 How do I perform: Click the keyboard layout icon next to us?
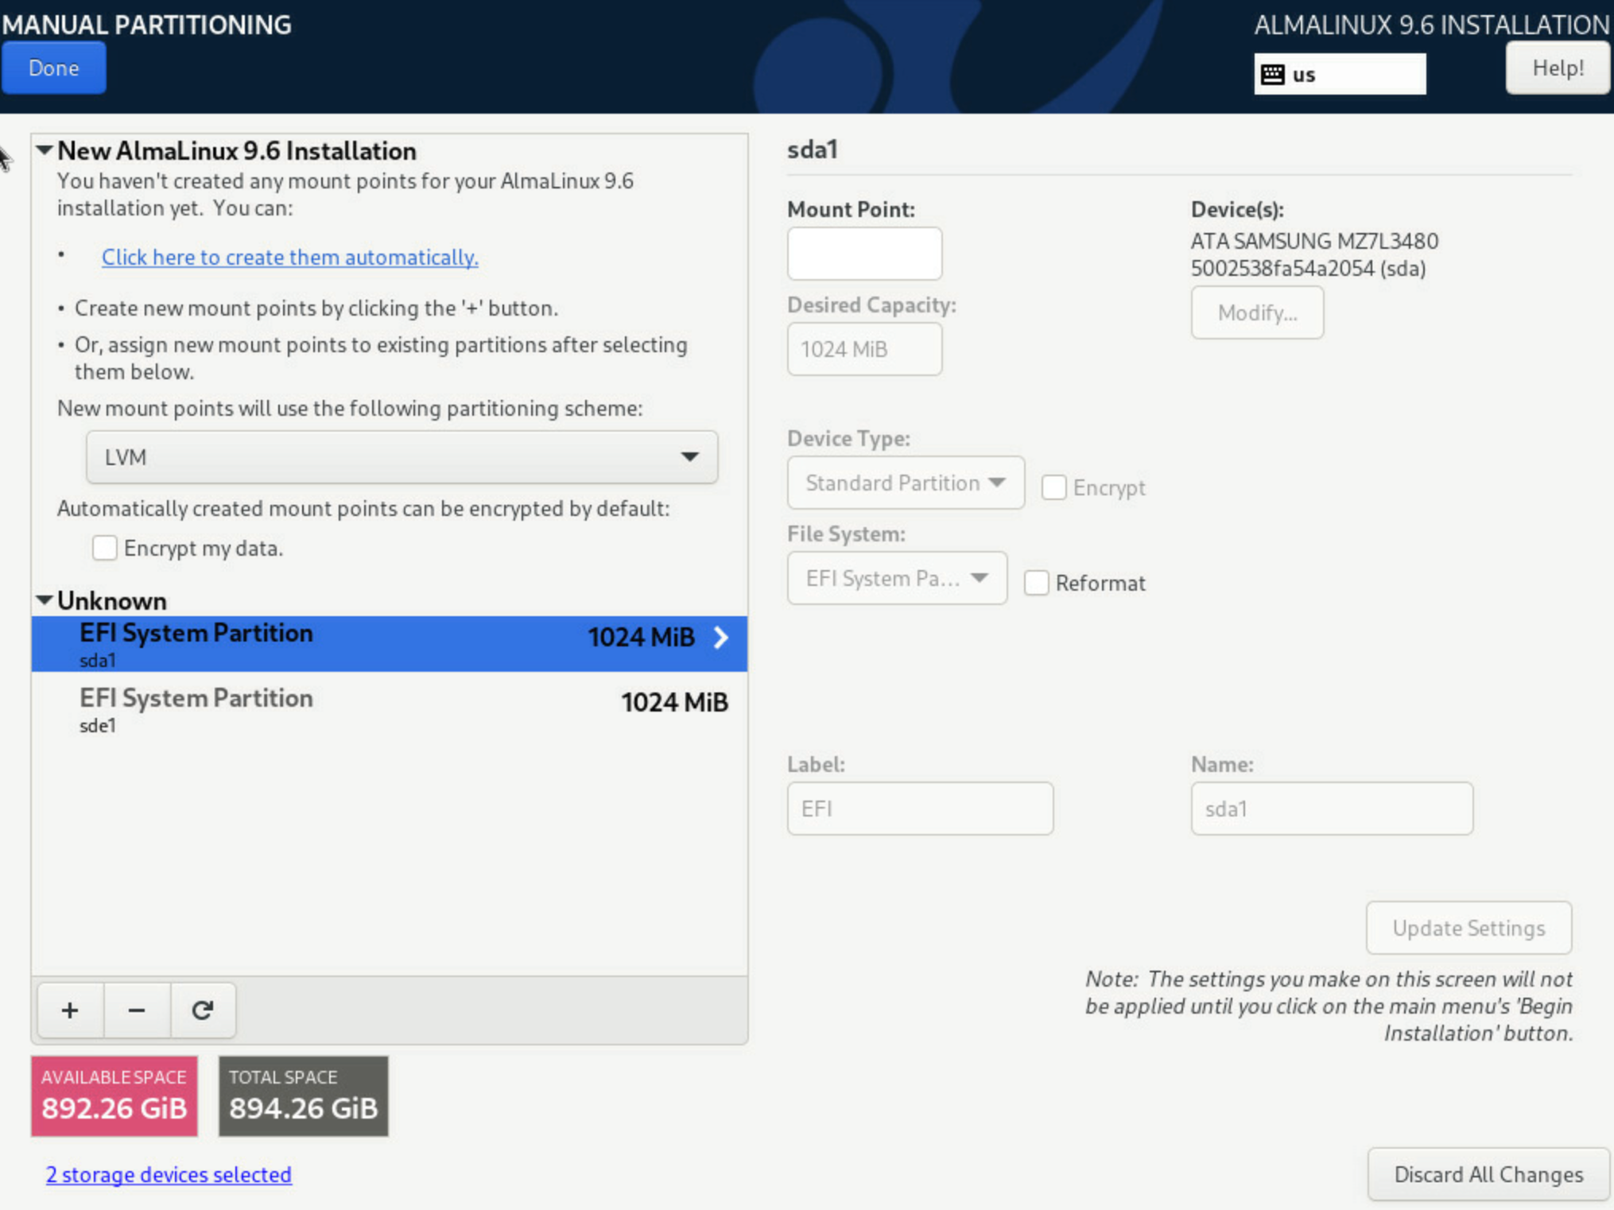click(x=1273, y=75)
